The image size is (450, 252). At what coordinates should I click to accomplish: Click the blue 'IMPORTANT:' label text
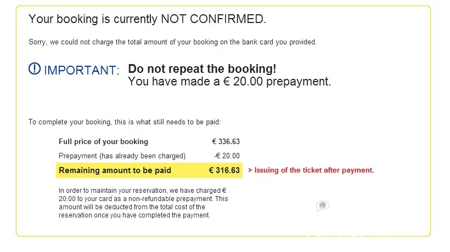tap(81, 70)
